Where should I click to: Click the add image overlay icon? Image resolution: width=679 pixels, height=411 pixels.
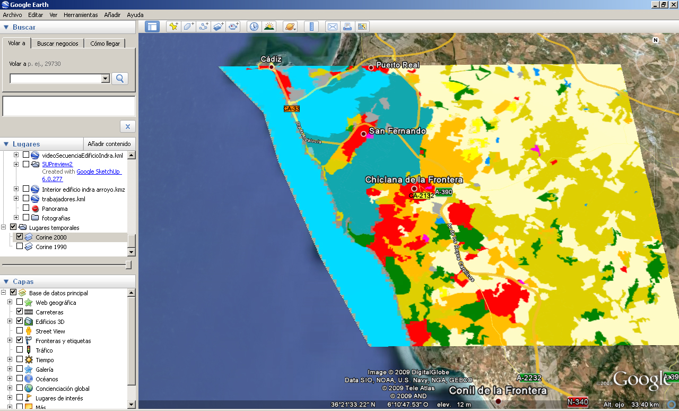tap(219, 27)
